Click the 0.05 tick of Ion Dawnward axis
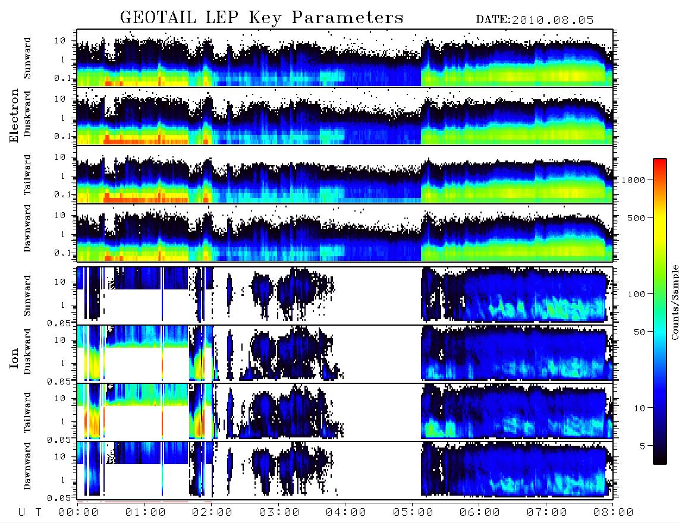This screenshot has height=523, width=679. [x=59, y=498]
